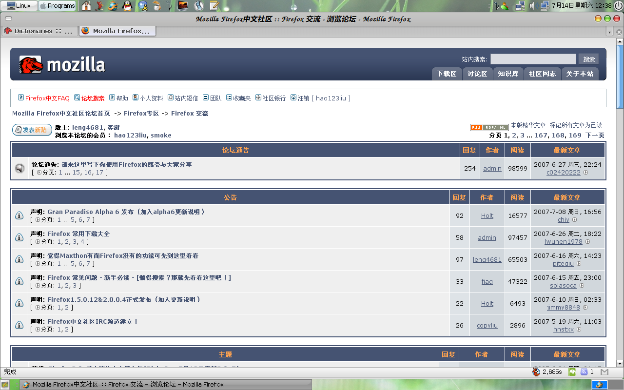Viewport: 624px width, 390px height.
Task: Click the vertical scrollbar thumb
Action: coord(620,76)
